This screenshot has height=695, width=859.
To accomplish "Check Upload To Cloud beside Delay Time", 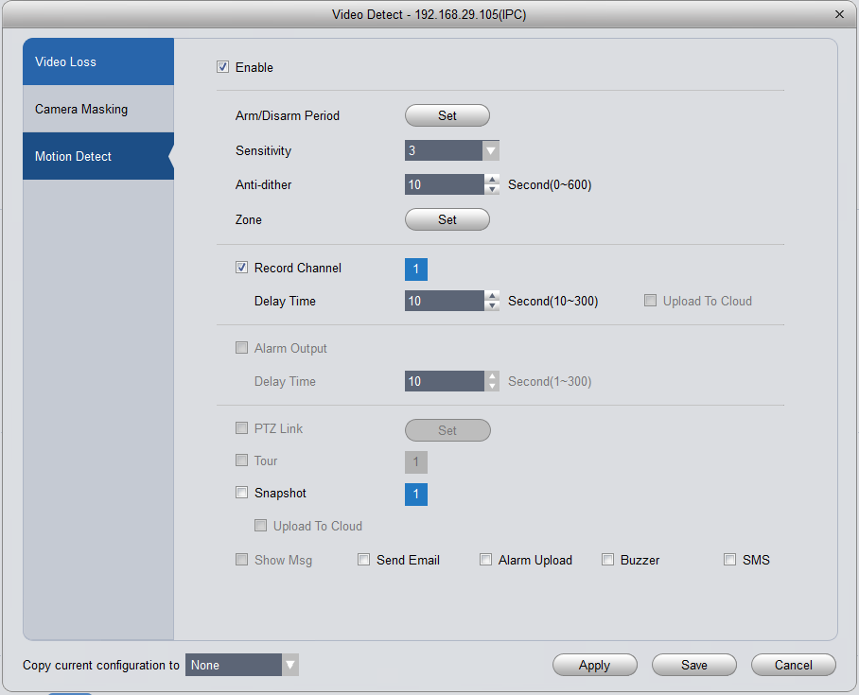I will [650, 300].
